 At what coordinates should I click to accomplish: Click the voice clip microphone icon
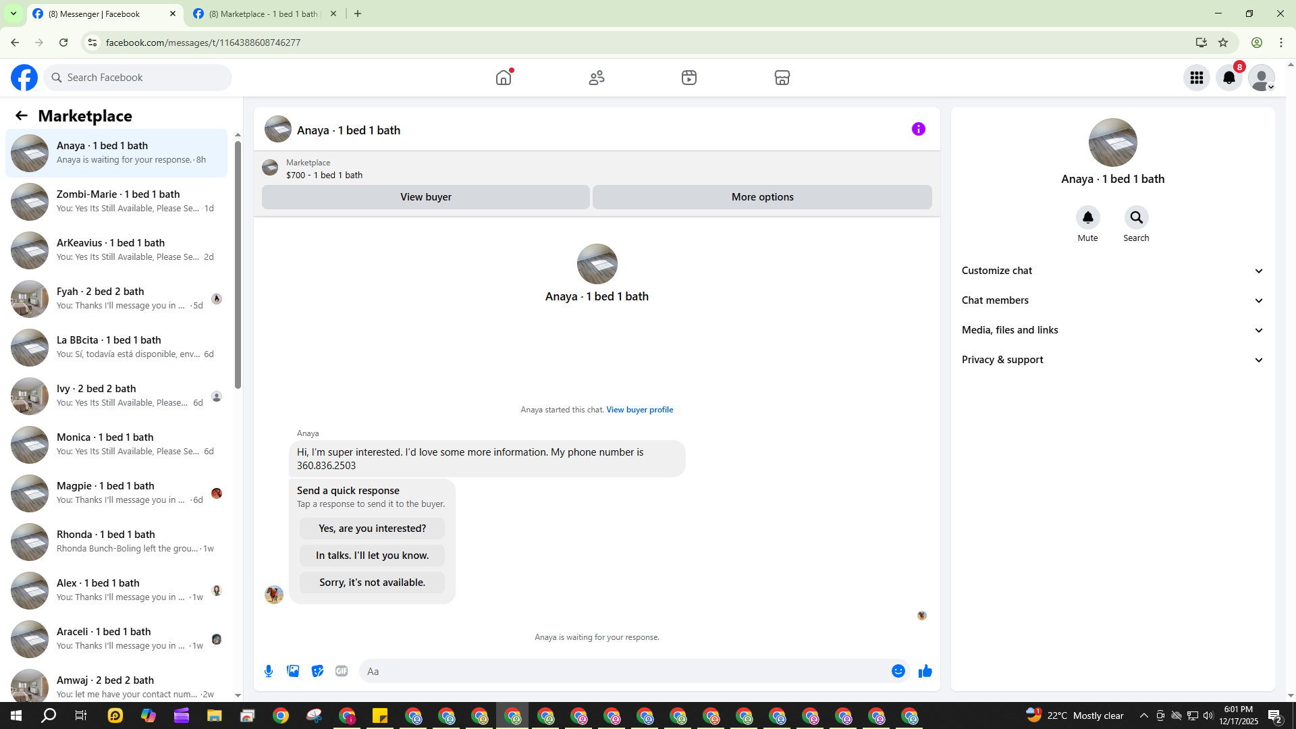269,671
